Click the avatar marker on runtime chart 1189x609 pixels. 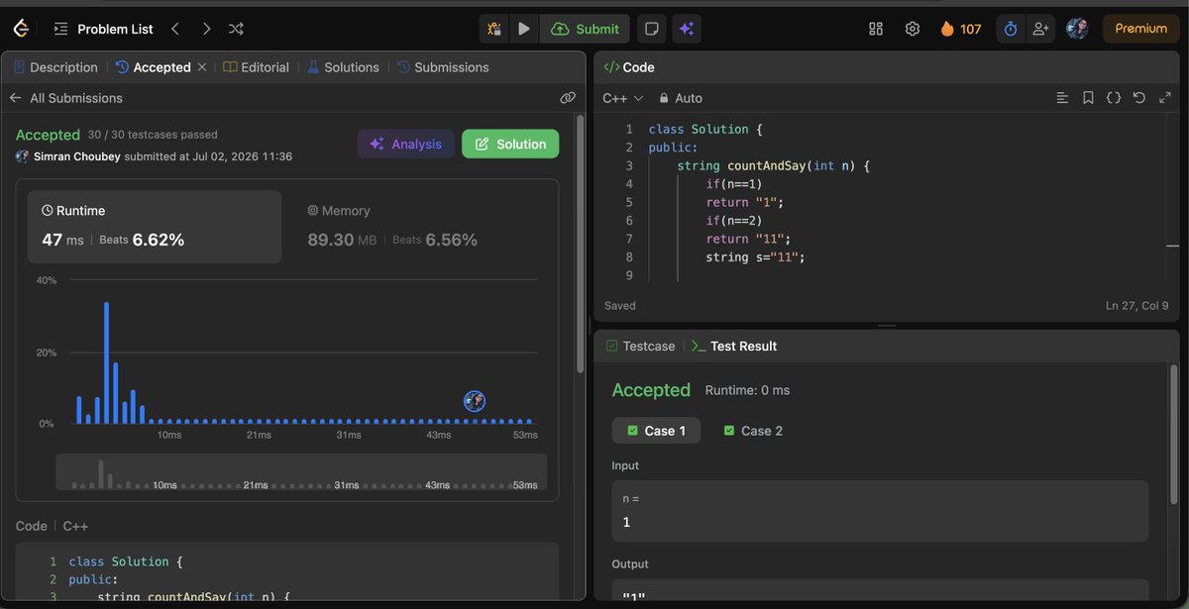[475, 401]
